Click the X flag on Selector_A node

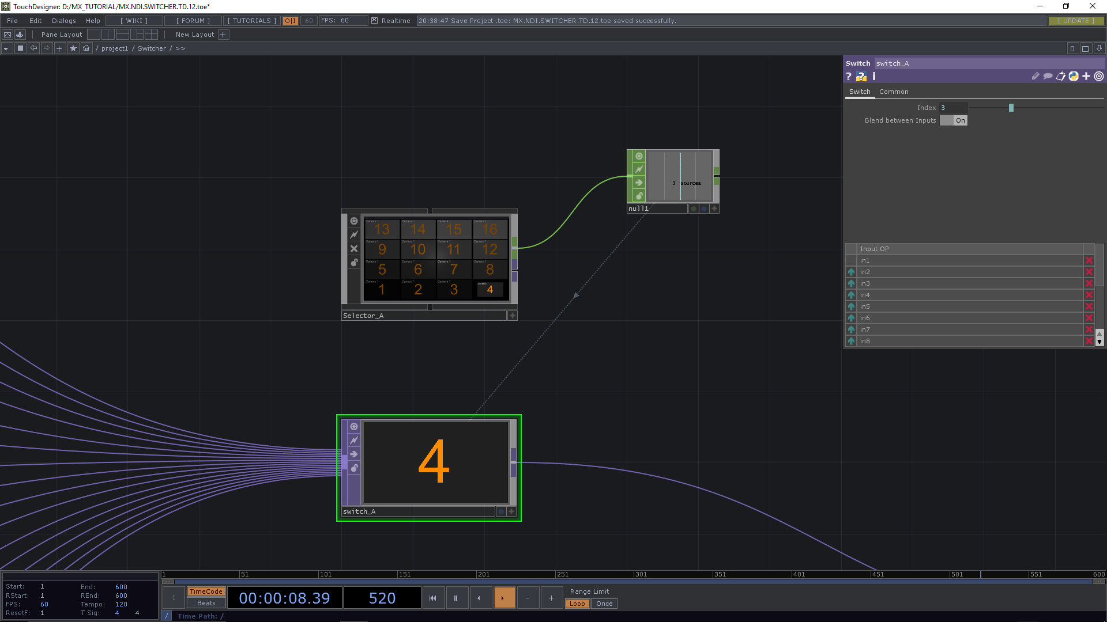click(354, 249)
